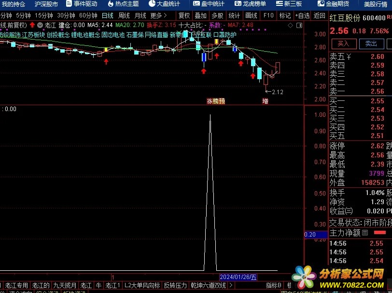The image size is (392, 293).
Task: Select the 反转压力 indicator tab
Action: pyautogui.click(x=175, y=285)
